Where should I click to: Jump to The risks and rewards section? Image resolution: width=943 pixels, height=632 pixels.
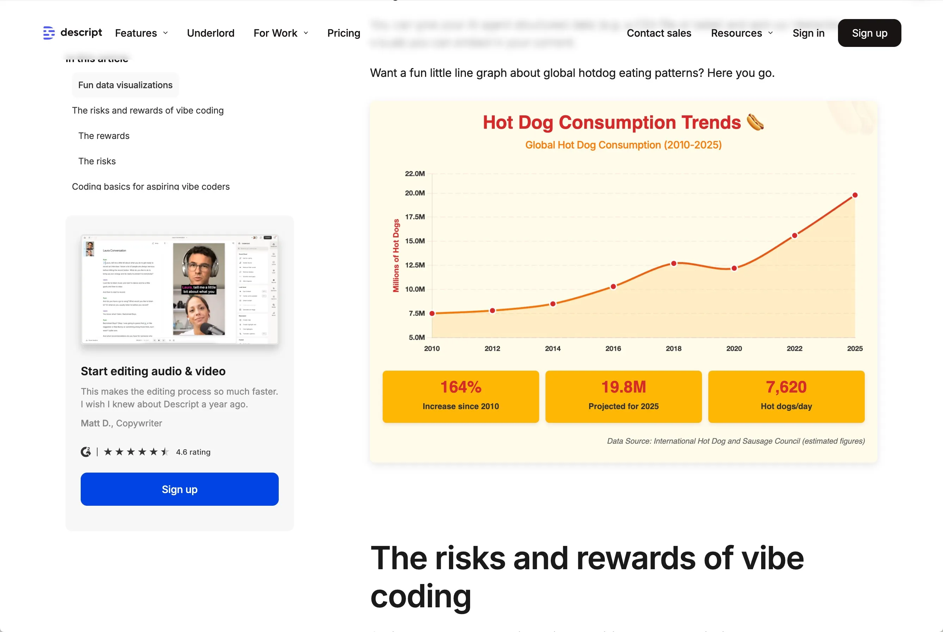click(148, 110)
